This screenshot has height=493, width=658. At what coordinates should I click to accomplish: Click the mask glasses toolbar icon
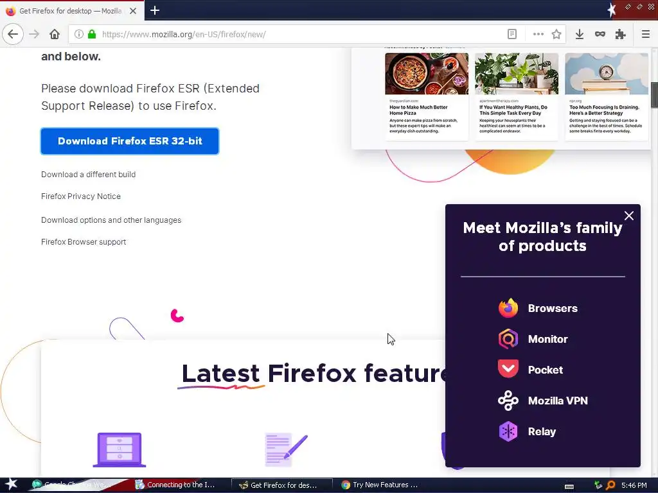600,34
